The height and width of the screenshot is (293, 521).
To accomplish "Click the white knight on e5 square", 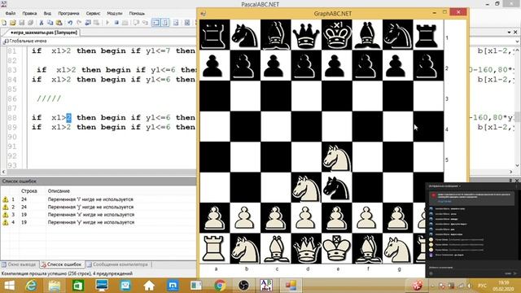I will pos(336,157).
